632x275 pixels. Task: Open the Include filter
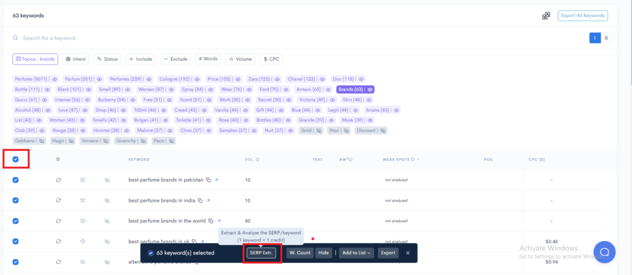coord(140,59)
